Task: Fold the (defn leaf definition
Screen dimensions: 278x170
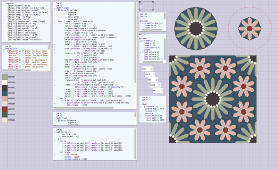Action: click(54, 119)
